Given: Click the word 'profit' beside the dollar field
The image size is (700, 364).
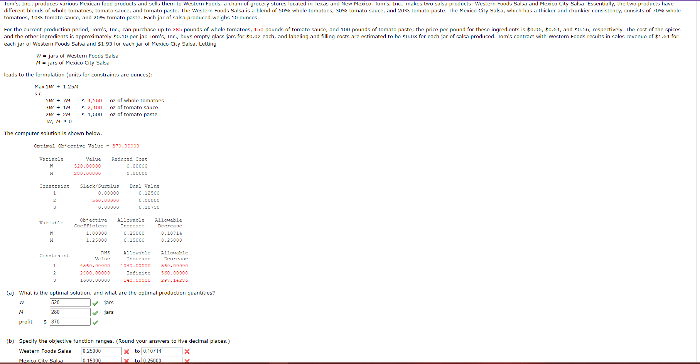Looking at the screenshot, I should (26, 322).
